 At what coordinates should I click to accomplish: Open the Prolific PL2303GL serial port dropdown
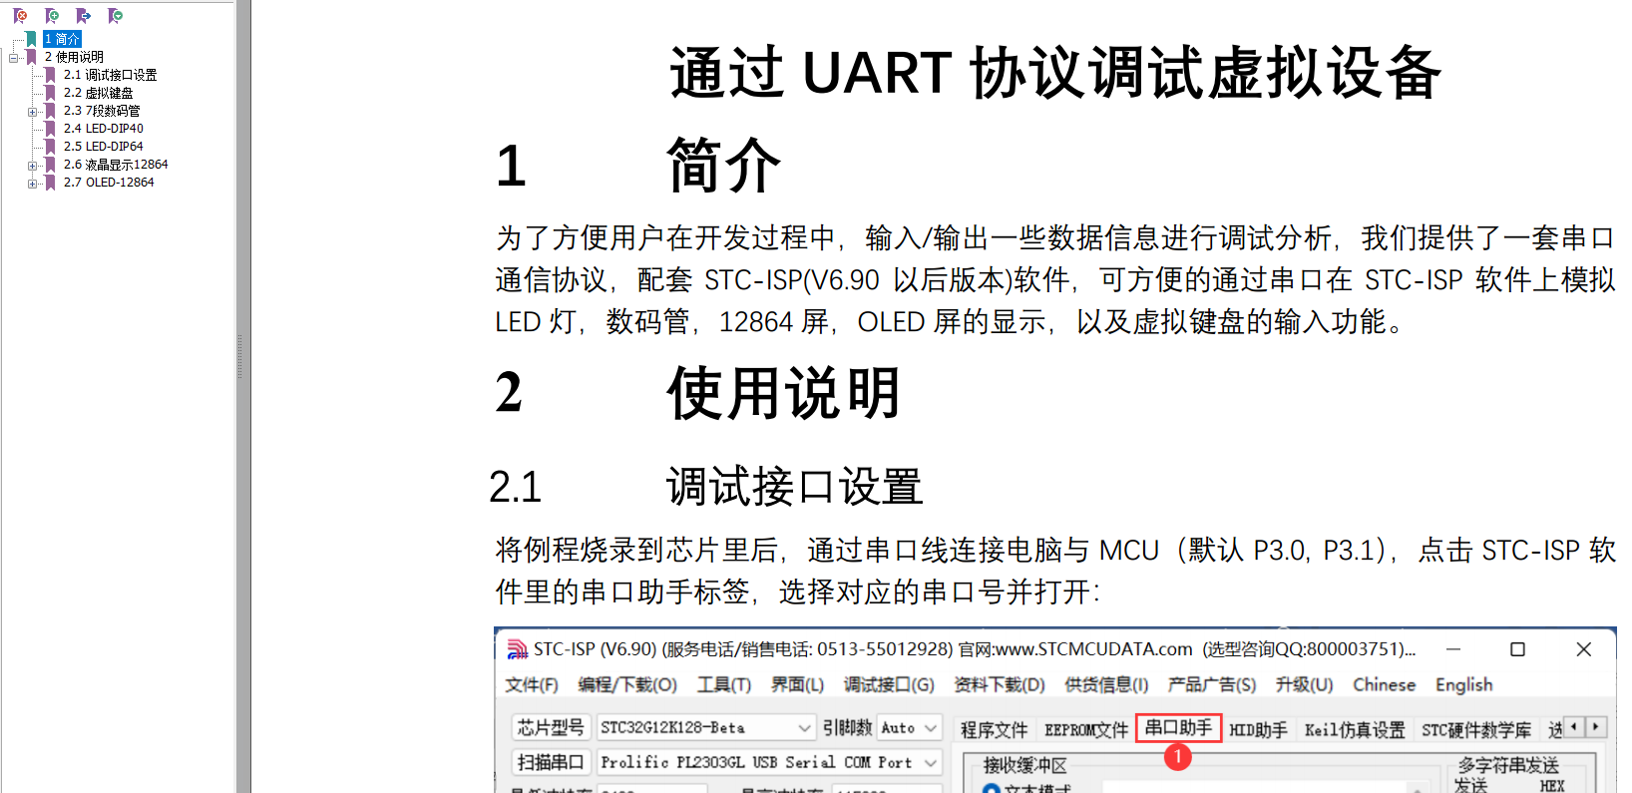pos(769,762)
